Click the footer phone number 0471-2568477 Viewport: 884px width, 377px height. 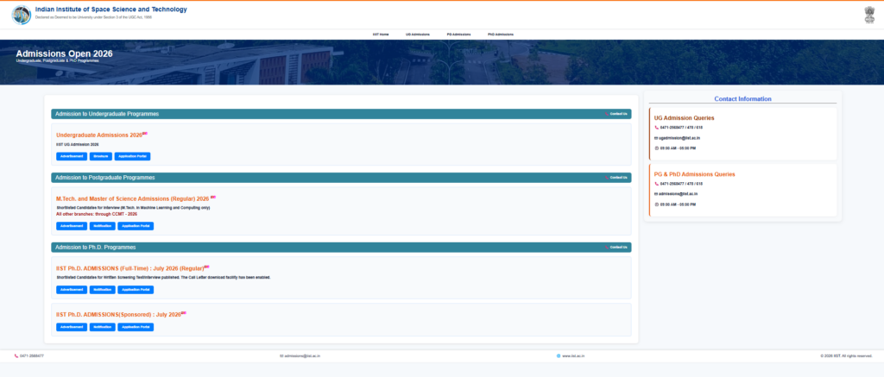click(x=32, y=355)
